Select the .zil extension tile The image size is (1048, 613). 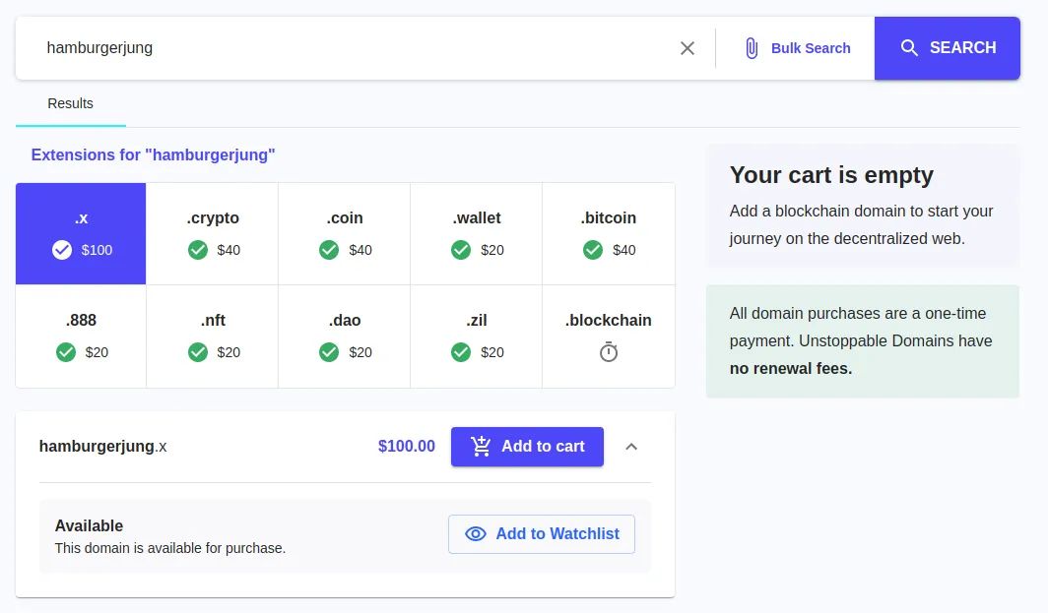(x=477, y=337)
